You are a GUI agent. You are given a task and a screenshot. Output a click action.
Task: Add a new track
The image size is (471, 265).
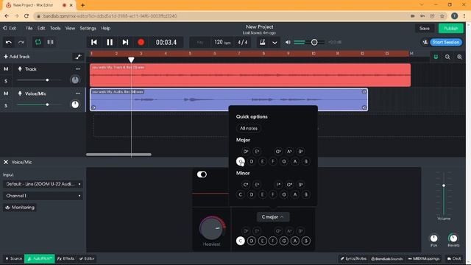coord(17,57)
